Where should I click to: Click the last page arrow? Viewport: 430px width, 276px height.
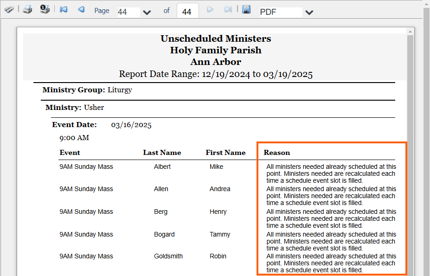pos(228,10)
